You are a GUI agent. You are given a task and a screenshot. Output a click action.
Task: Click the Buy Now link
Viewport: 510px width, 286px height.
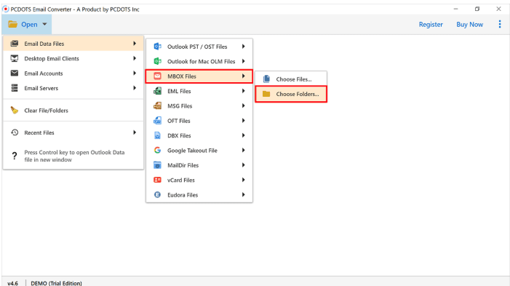tap(470, 25)
